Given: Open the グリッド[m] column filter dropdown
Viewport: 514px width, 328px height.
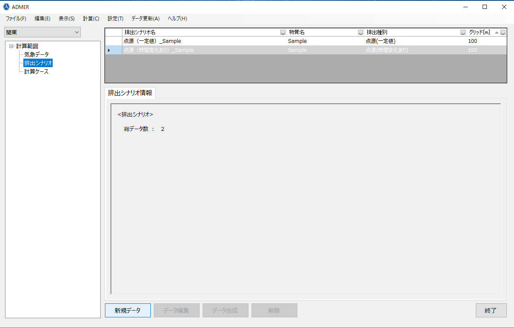Looking at the screenshot, I should 503,33.
